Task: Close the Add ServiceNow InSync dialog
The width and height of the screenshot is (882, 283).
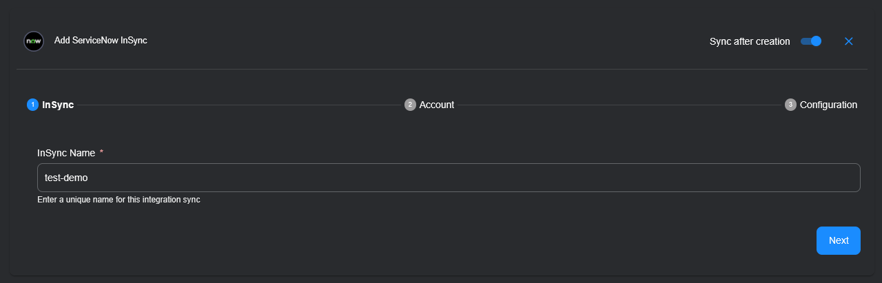Action: tap(849, 41)
